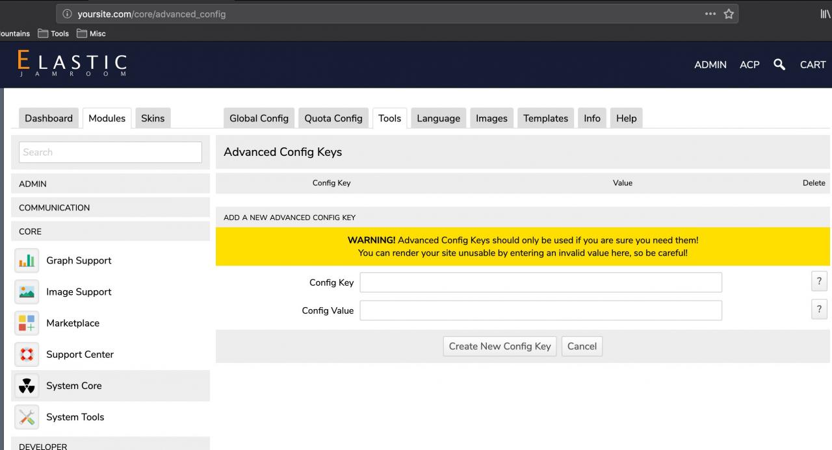Image resolution: width=832 pixels, height=450 pixels.
Task: Open the Graph Support module icon
Action: point(27,261)
